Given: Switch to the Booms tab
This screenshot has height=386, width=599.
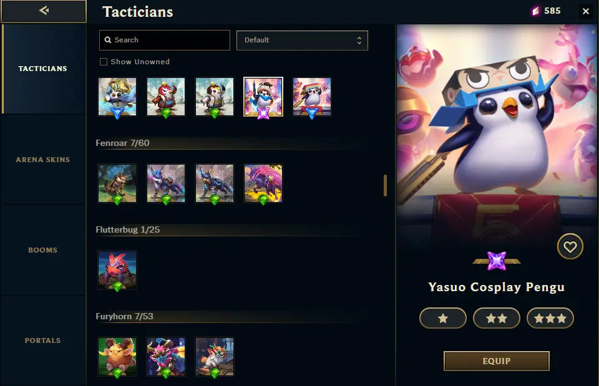Looking at the screenshot, I should tap(43, 250).
